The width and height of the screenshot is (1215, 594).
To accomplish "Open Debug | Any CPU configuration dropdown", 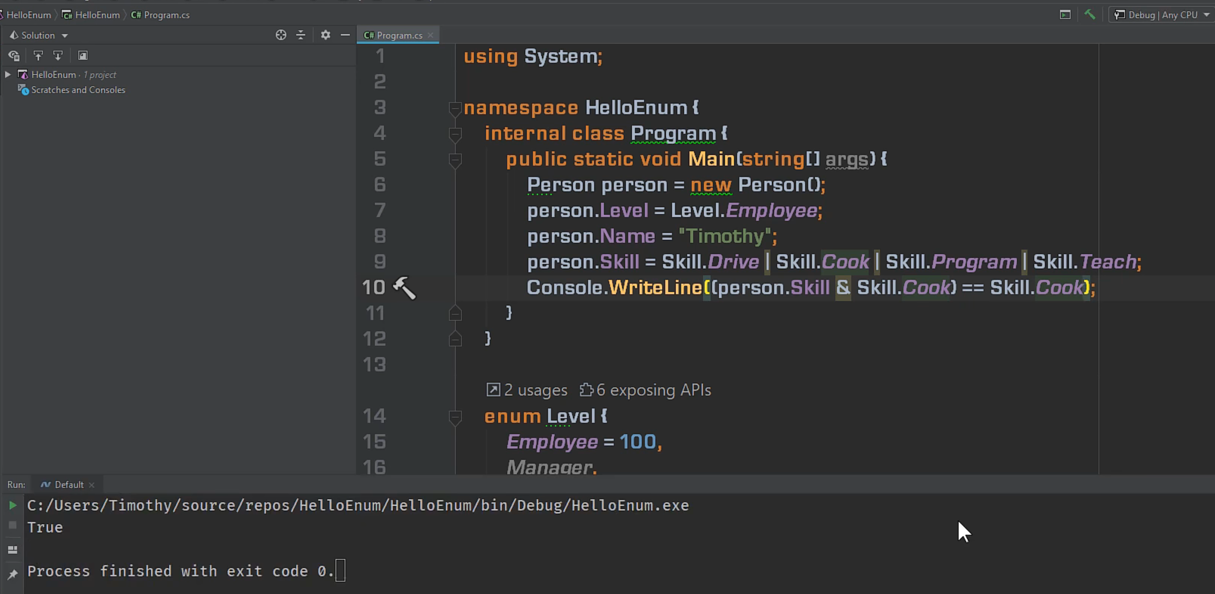I will [x=1162, y=15].
